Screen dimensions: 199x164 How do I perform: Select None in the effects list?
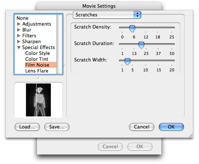[22, 18]
